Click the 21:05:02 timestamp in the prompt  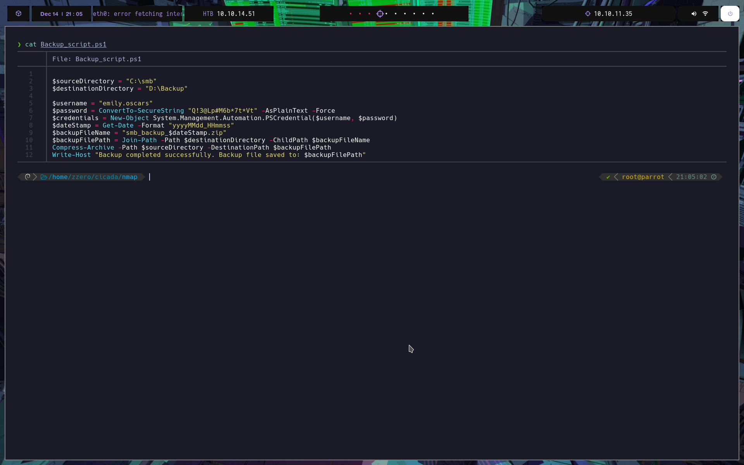pos(692,177)
